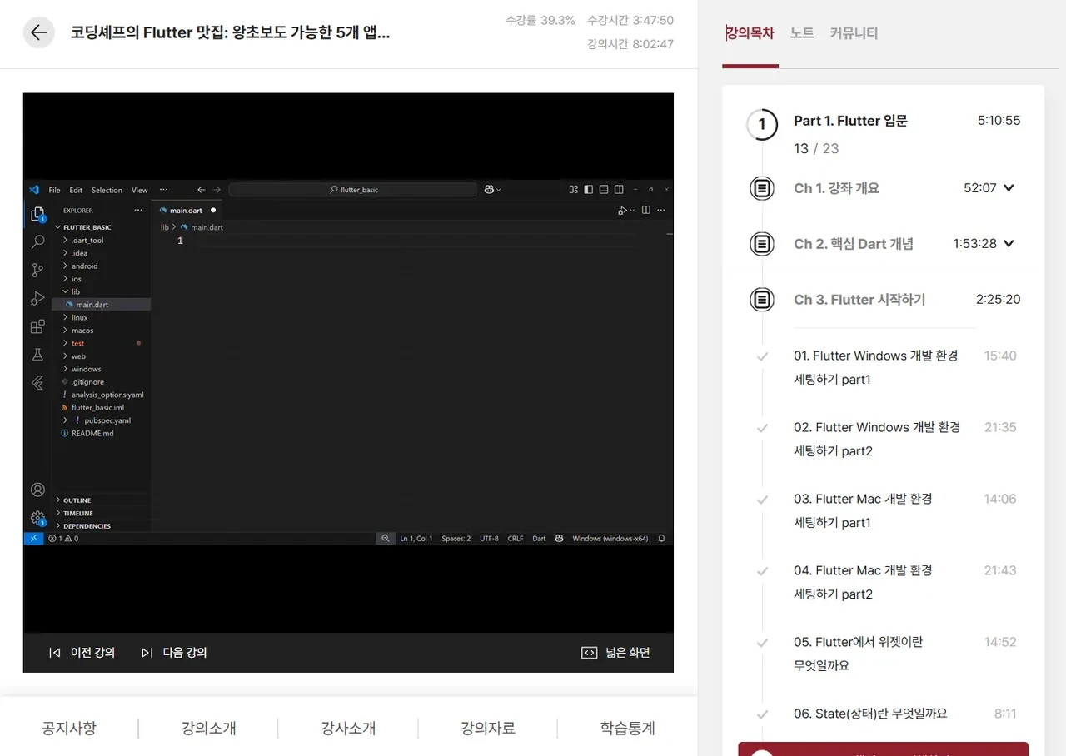1066x756 pixels.
Task: Click remote window indicator in status bar
Action: pyautogui.click(x=33, y=539)
